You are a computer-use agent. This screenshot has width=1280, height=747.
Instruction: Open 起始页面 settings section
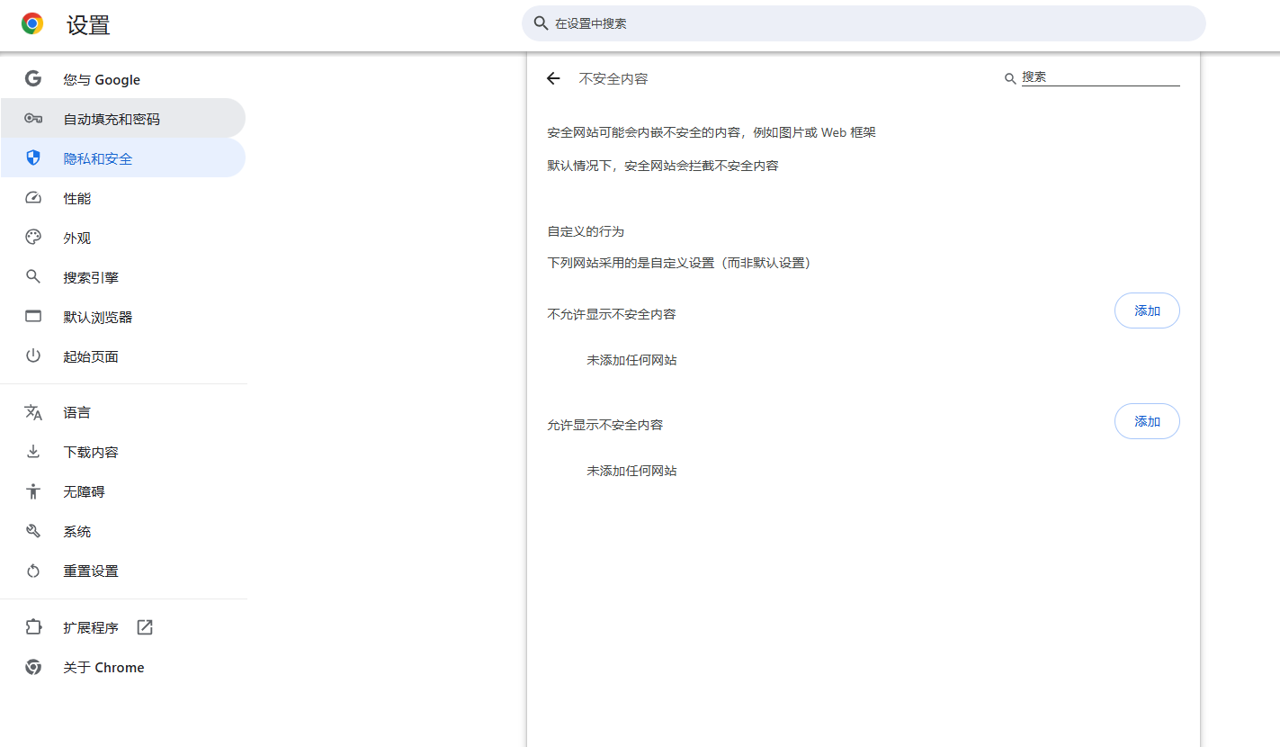(123, 356)
